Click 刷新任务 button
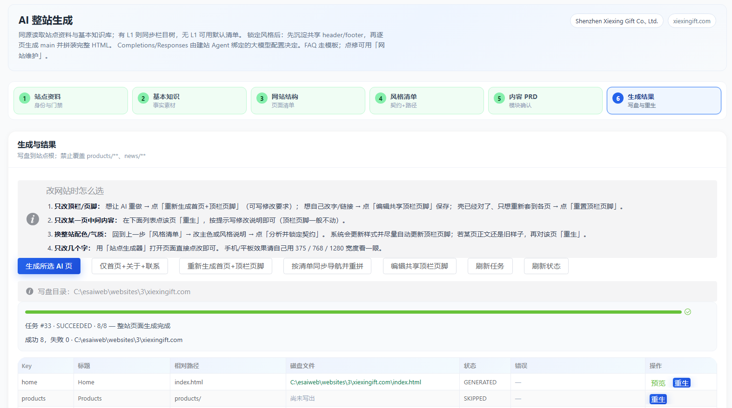732x408 pixels. tap(490, 266)
